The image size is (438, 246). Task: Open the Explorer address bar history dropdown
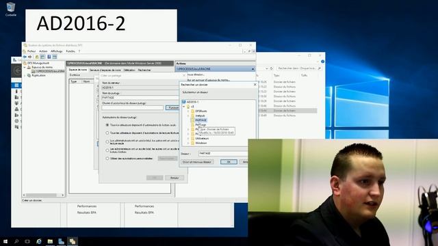coord(267,68)
